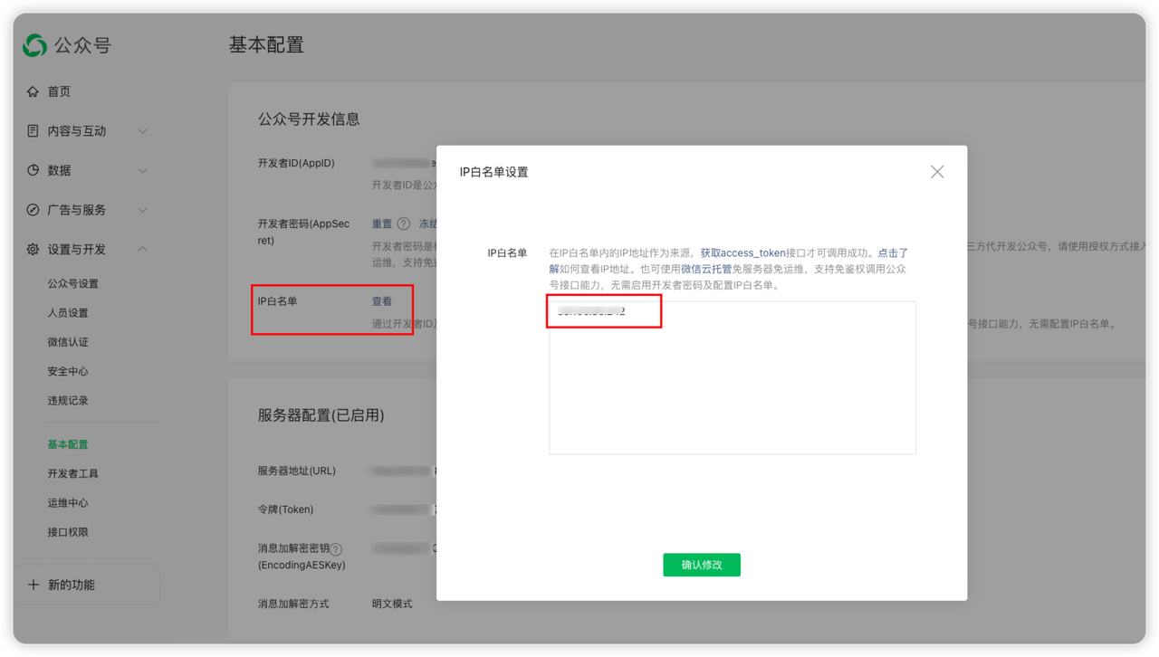The width and height of the screenshot is (1159, 657).
Task: Click the 内容与互动 document icon
Action: [x=34, y=130]
